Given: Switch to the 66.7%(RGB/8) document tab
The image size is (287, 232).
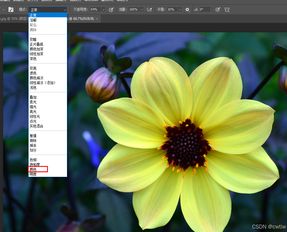Looking at the screenshot, I should point(81,19).
